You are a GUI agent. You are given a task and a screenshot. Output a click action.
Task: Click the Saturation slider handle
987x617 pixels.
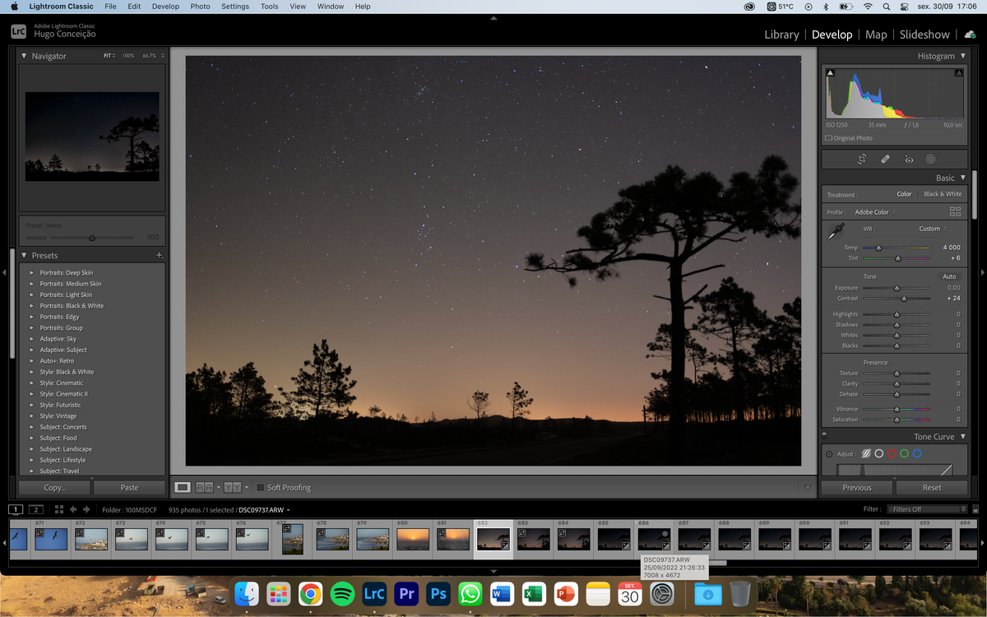tap(897, 420)
